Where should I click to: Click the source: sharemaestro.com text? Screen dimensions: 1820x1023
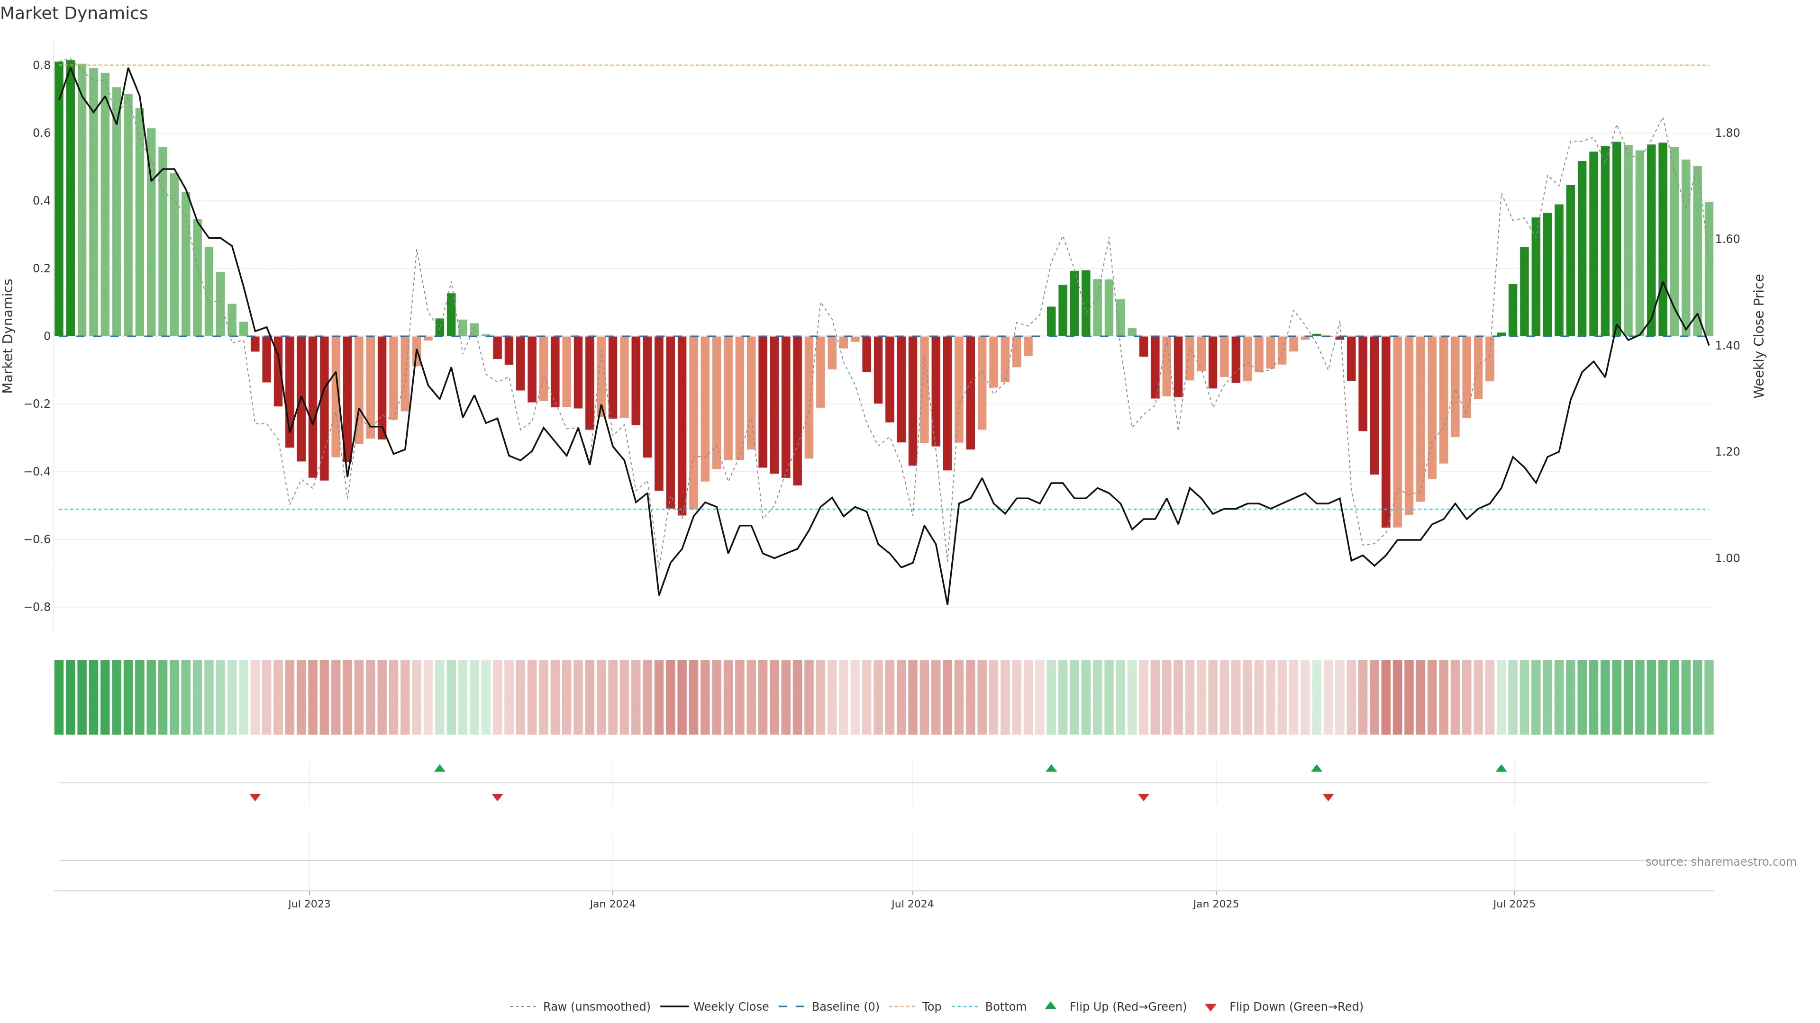tap(1720, 862)
